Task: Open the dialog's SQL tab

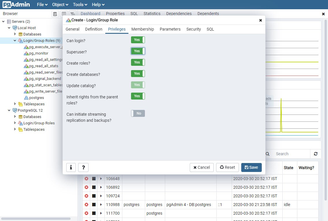Action: click(210, 29)
